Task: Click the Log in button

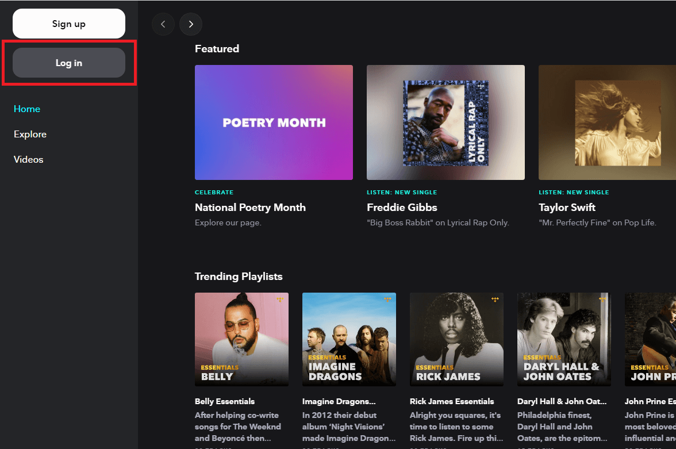Action: point(69,63)
